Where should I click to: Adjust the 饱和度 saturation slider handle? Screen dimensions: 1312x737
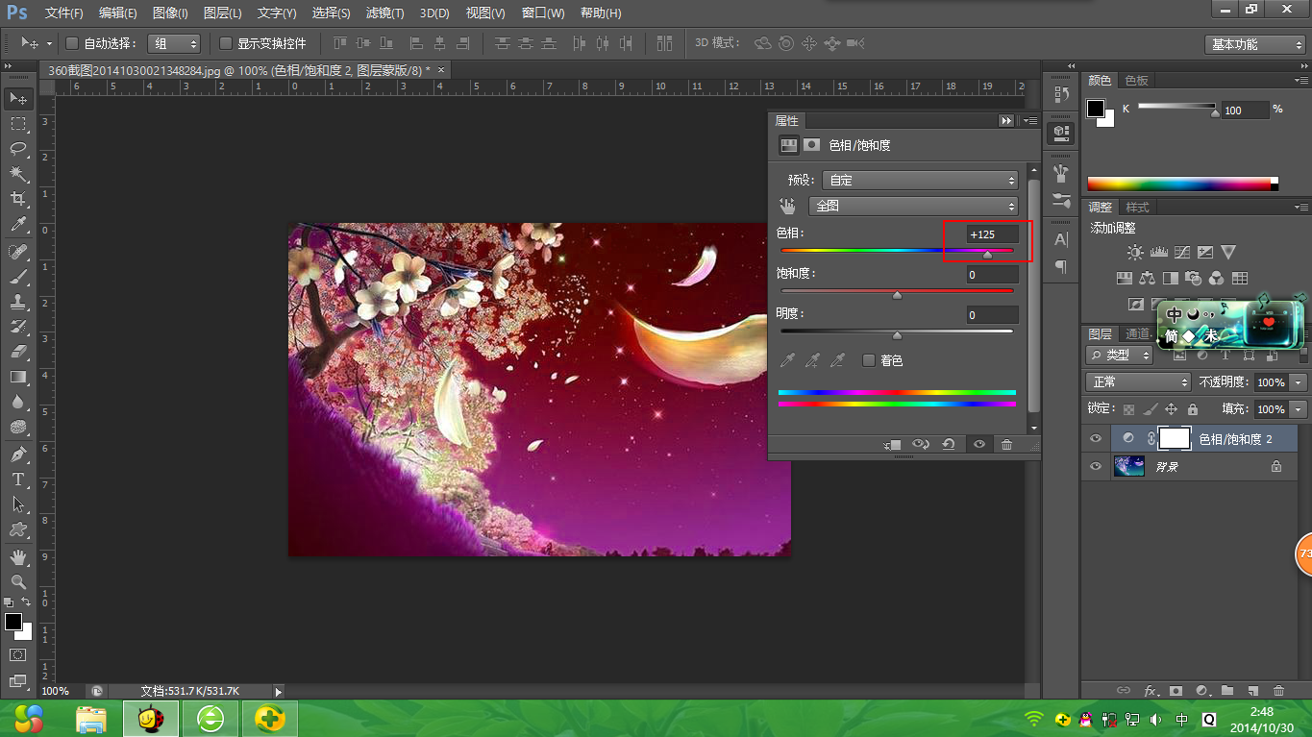pyautogui.click(x=897, y=295)
